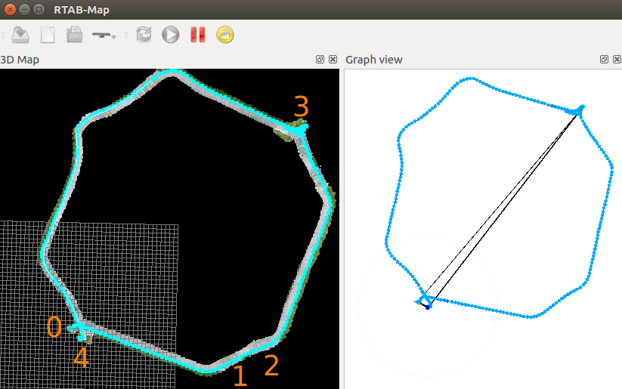Click the refresh arrows toolbar icon
Image resolution: width=622 pixels, height=389 pixels.
click(x=144, y=35)
